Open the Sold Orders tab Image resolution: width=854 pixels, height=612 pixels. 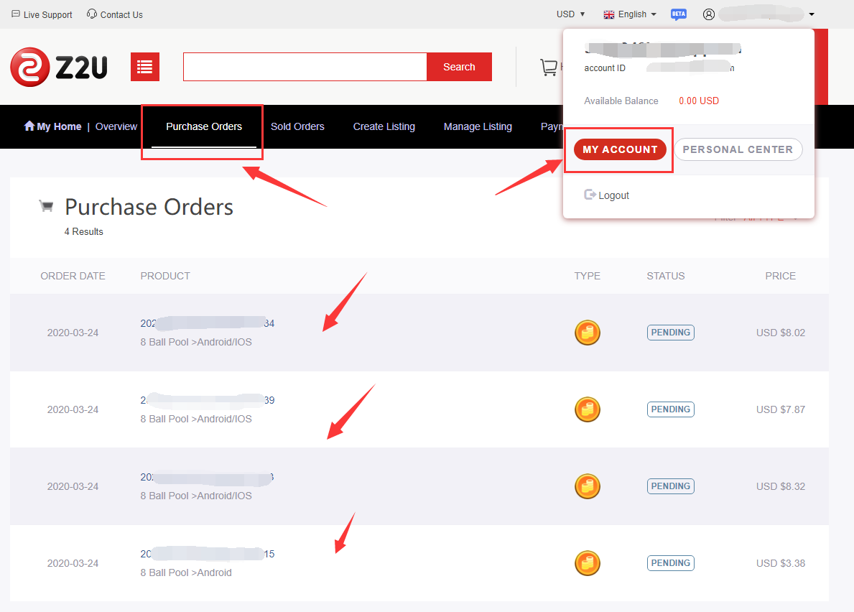(x=297, y=126)
